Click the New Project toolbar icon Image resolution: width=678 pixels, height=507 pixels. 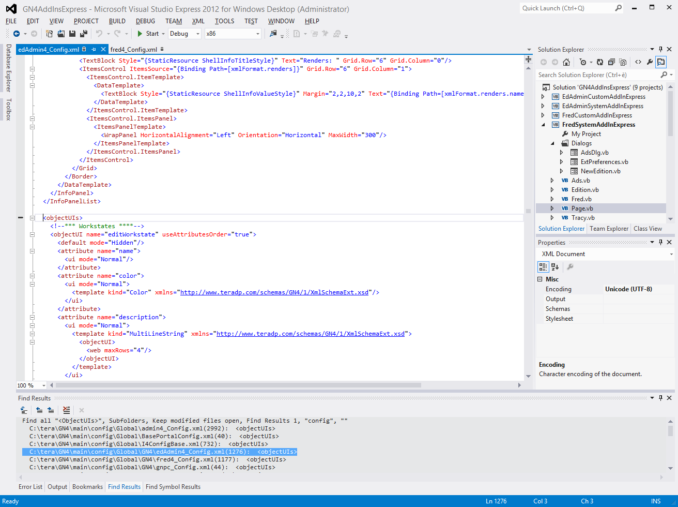50,34
